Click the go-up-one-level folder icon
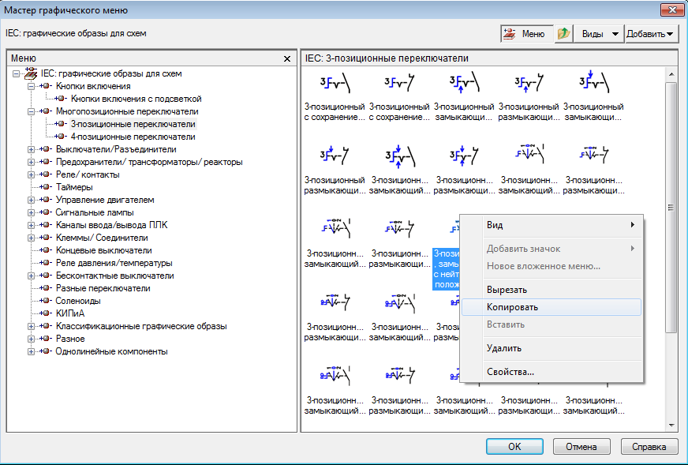This screenshot has height=465, width=688. click(x=563, y=34)
